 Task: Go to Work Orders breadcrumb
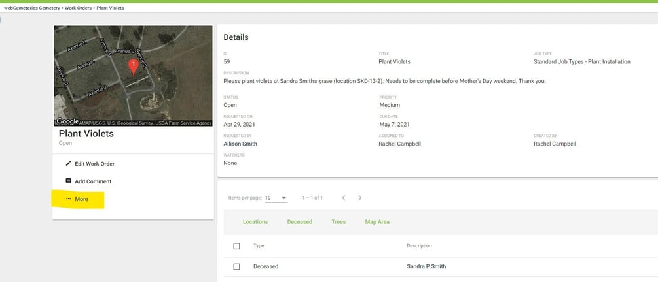78,8
